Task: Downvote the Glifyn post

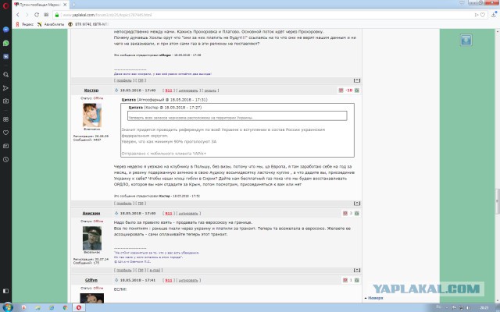Action: (345, 280)
